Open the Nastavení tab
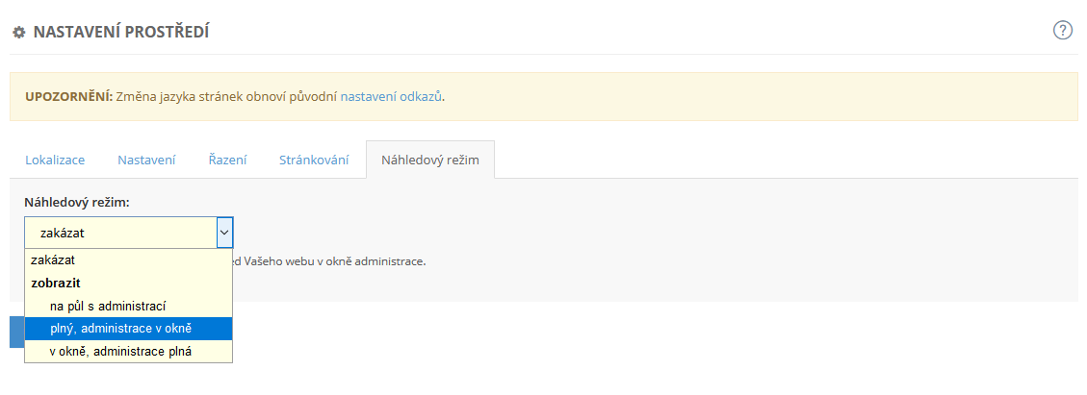 [x=146, y=160]
